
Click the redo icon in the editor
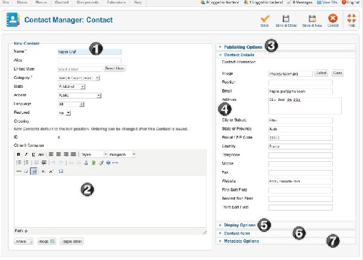pos(61,163)
